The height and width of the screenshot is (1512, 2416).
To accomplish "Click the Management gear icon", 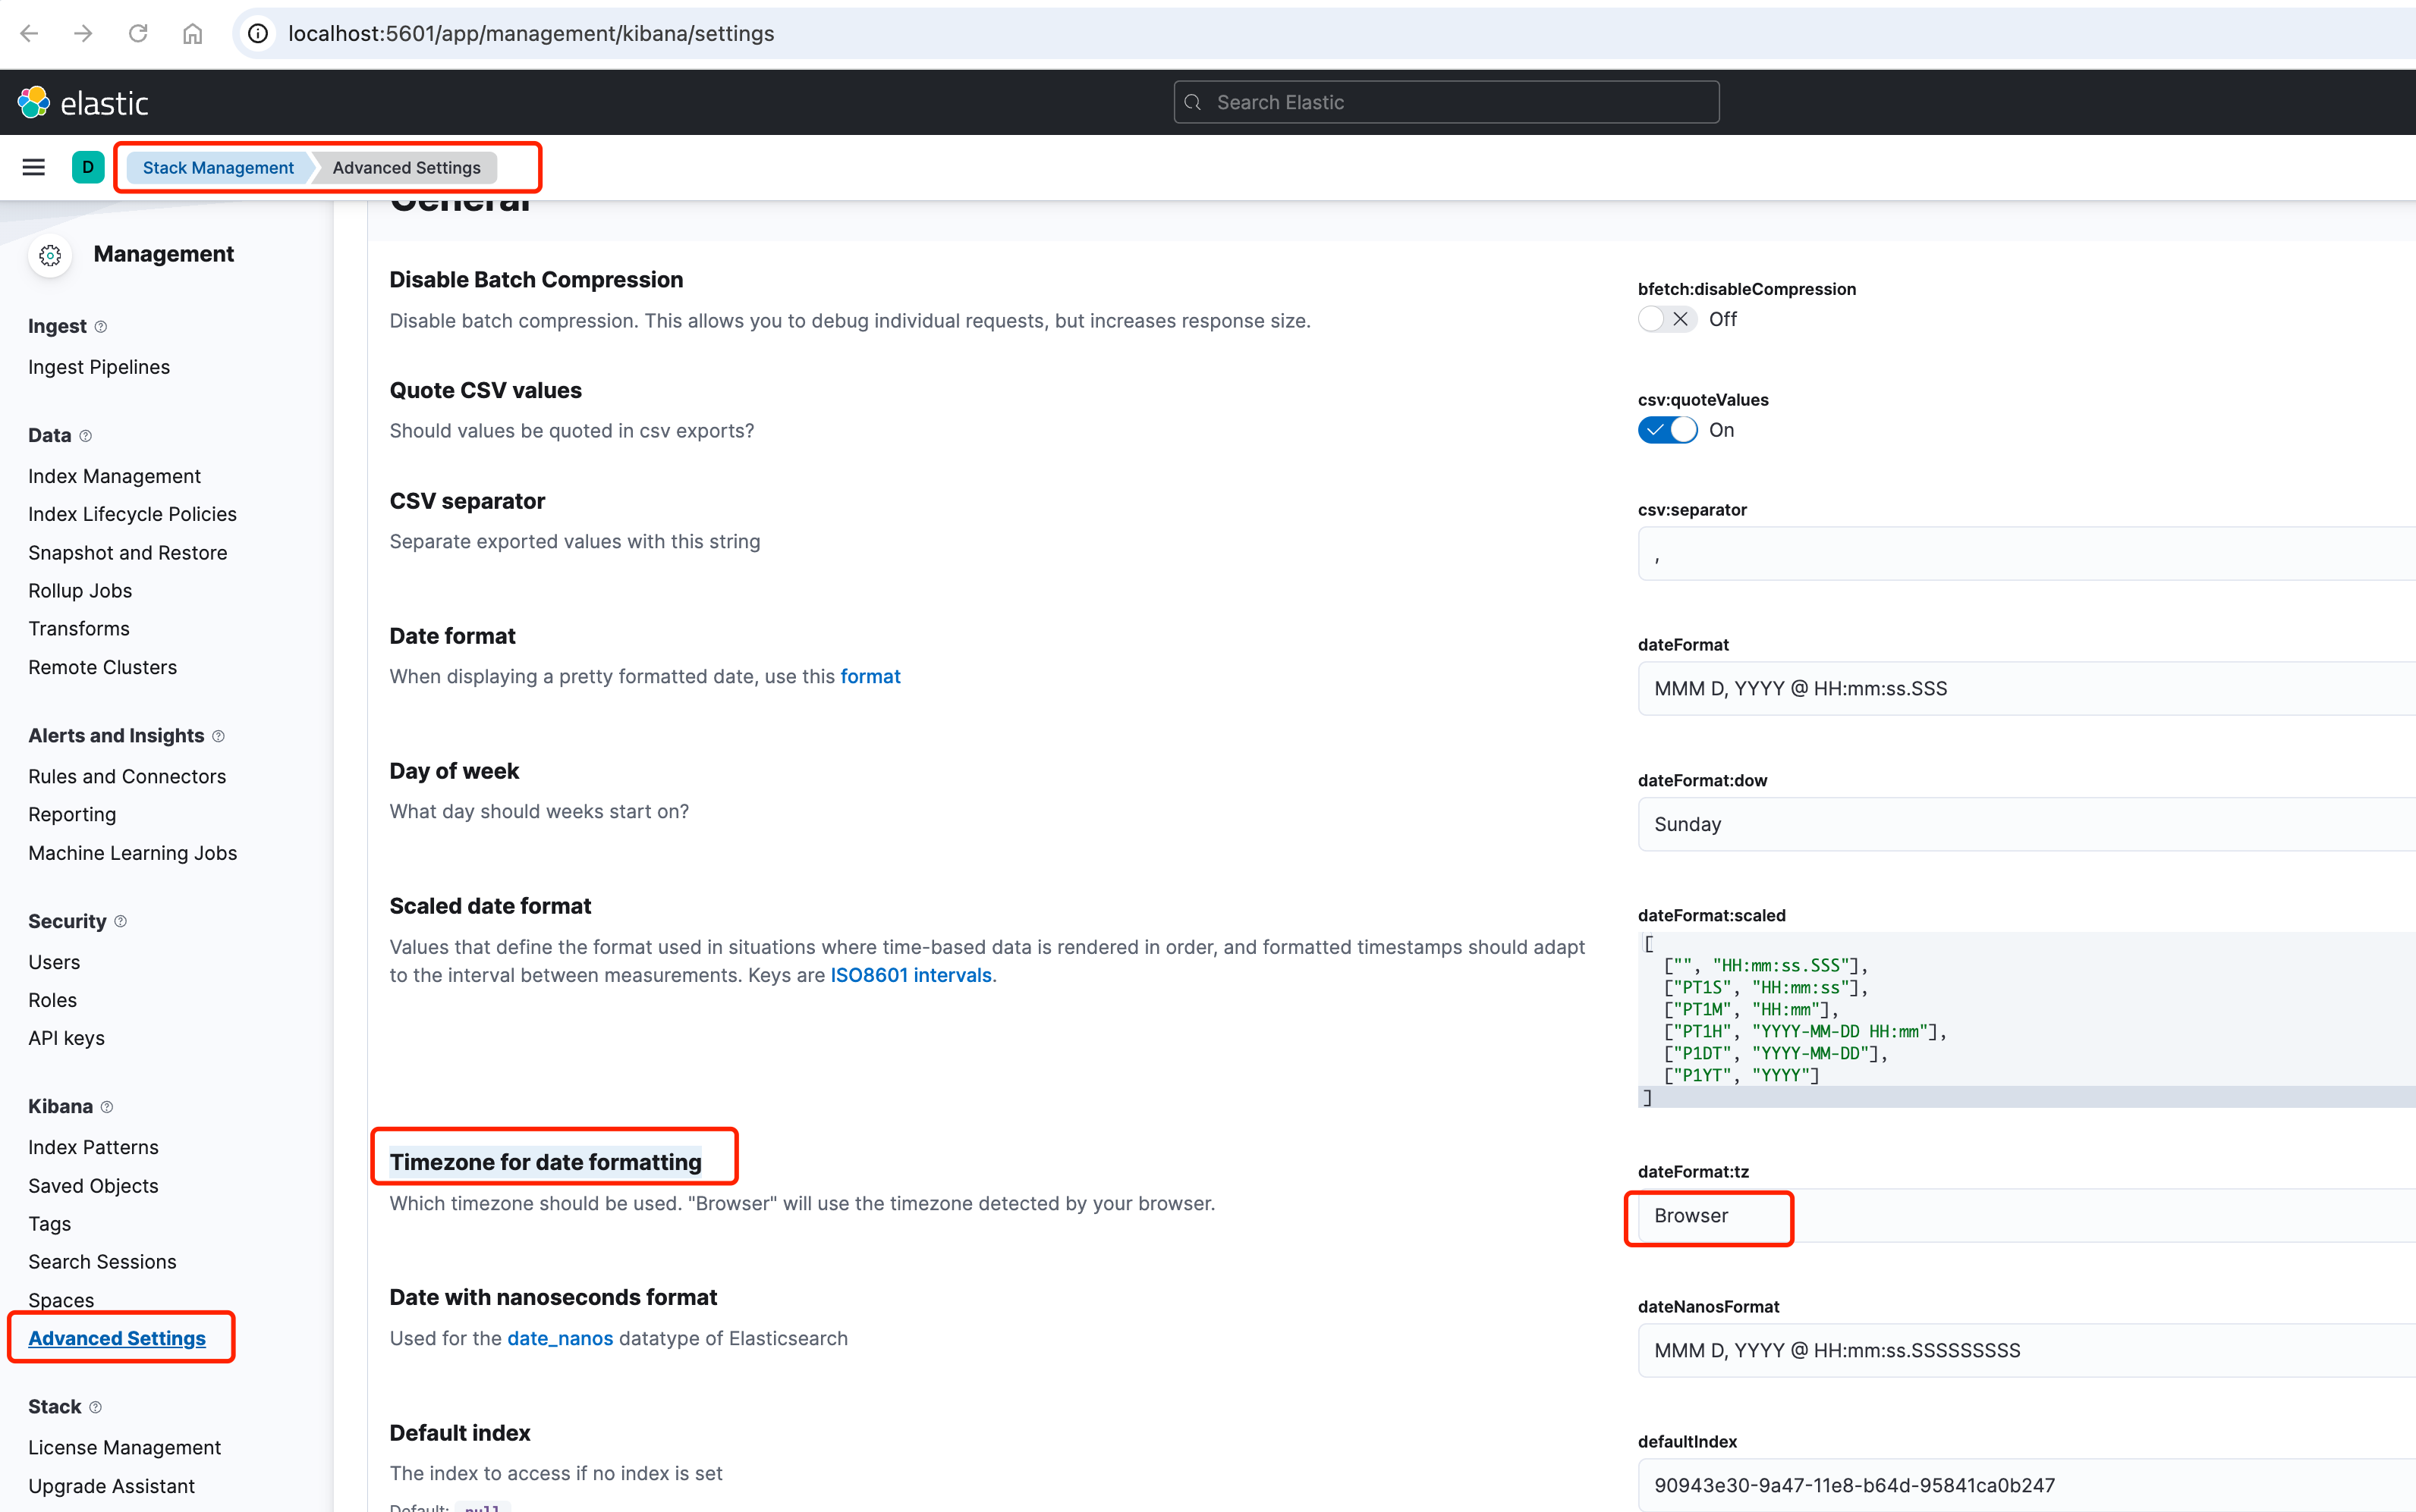I will [50, 255].
